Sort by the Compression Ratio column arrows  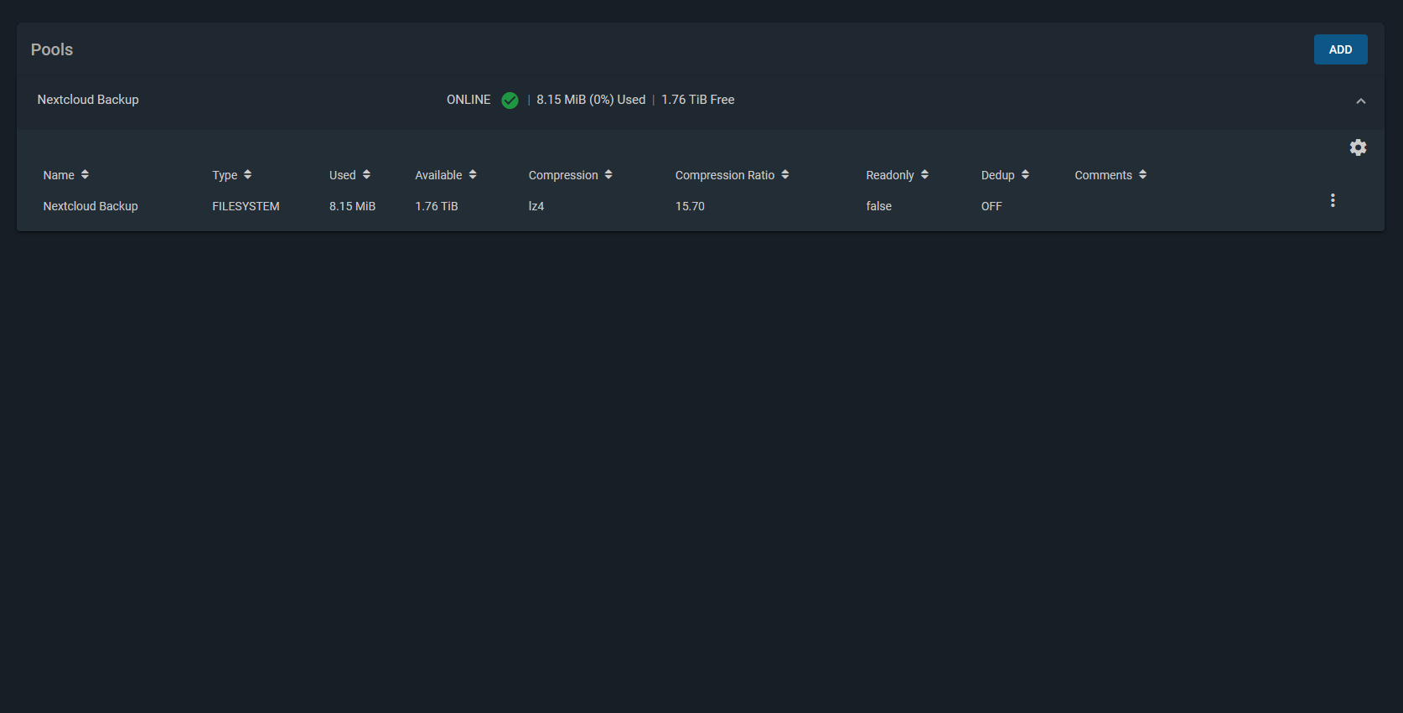[785, 175]
